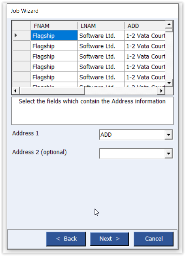
Task: Go Back to the previous step
Action: (x=66, y=239)
